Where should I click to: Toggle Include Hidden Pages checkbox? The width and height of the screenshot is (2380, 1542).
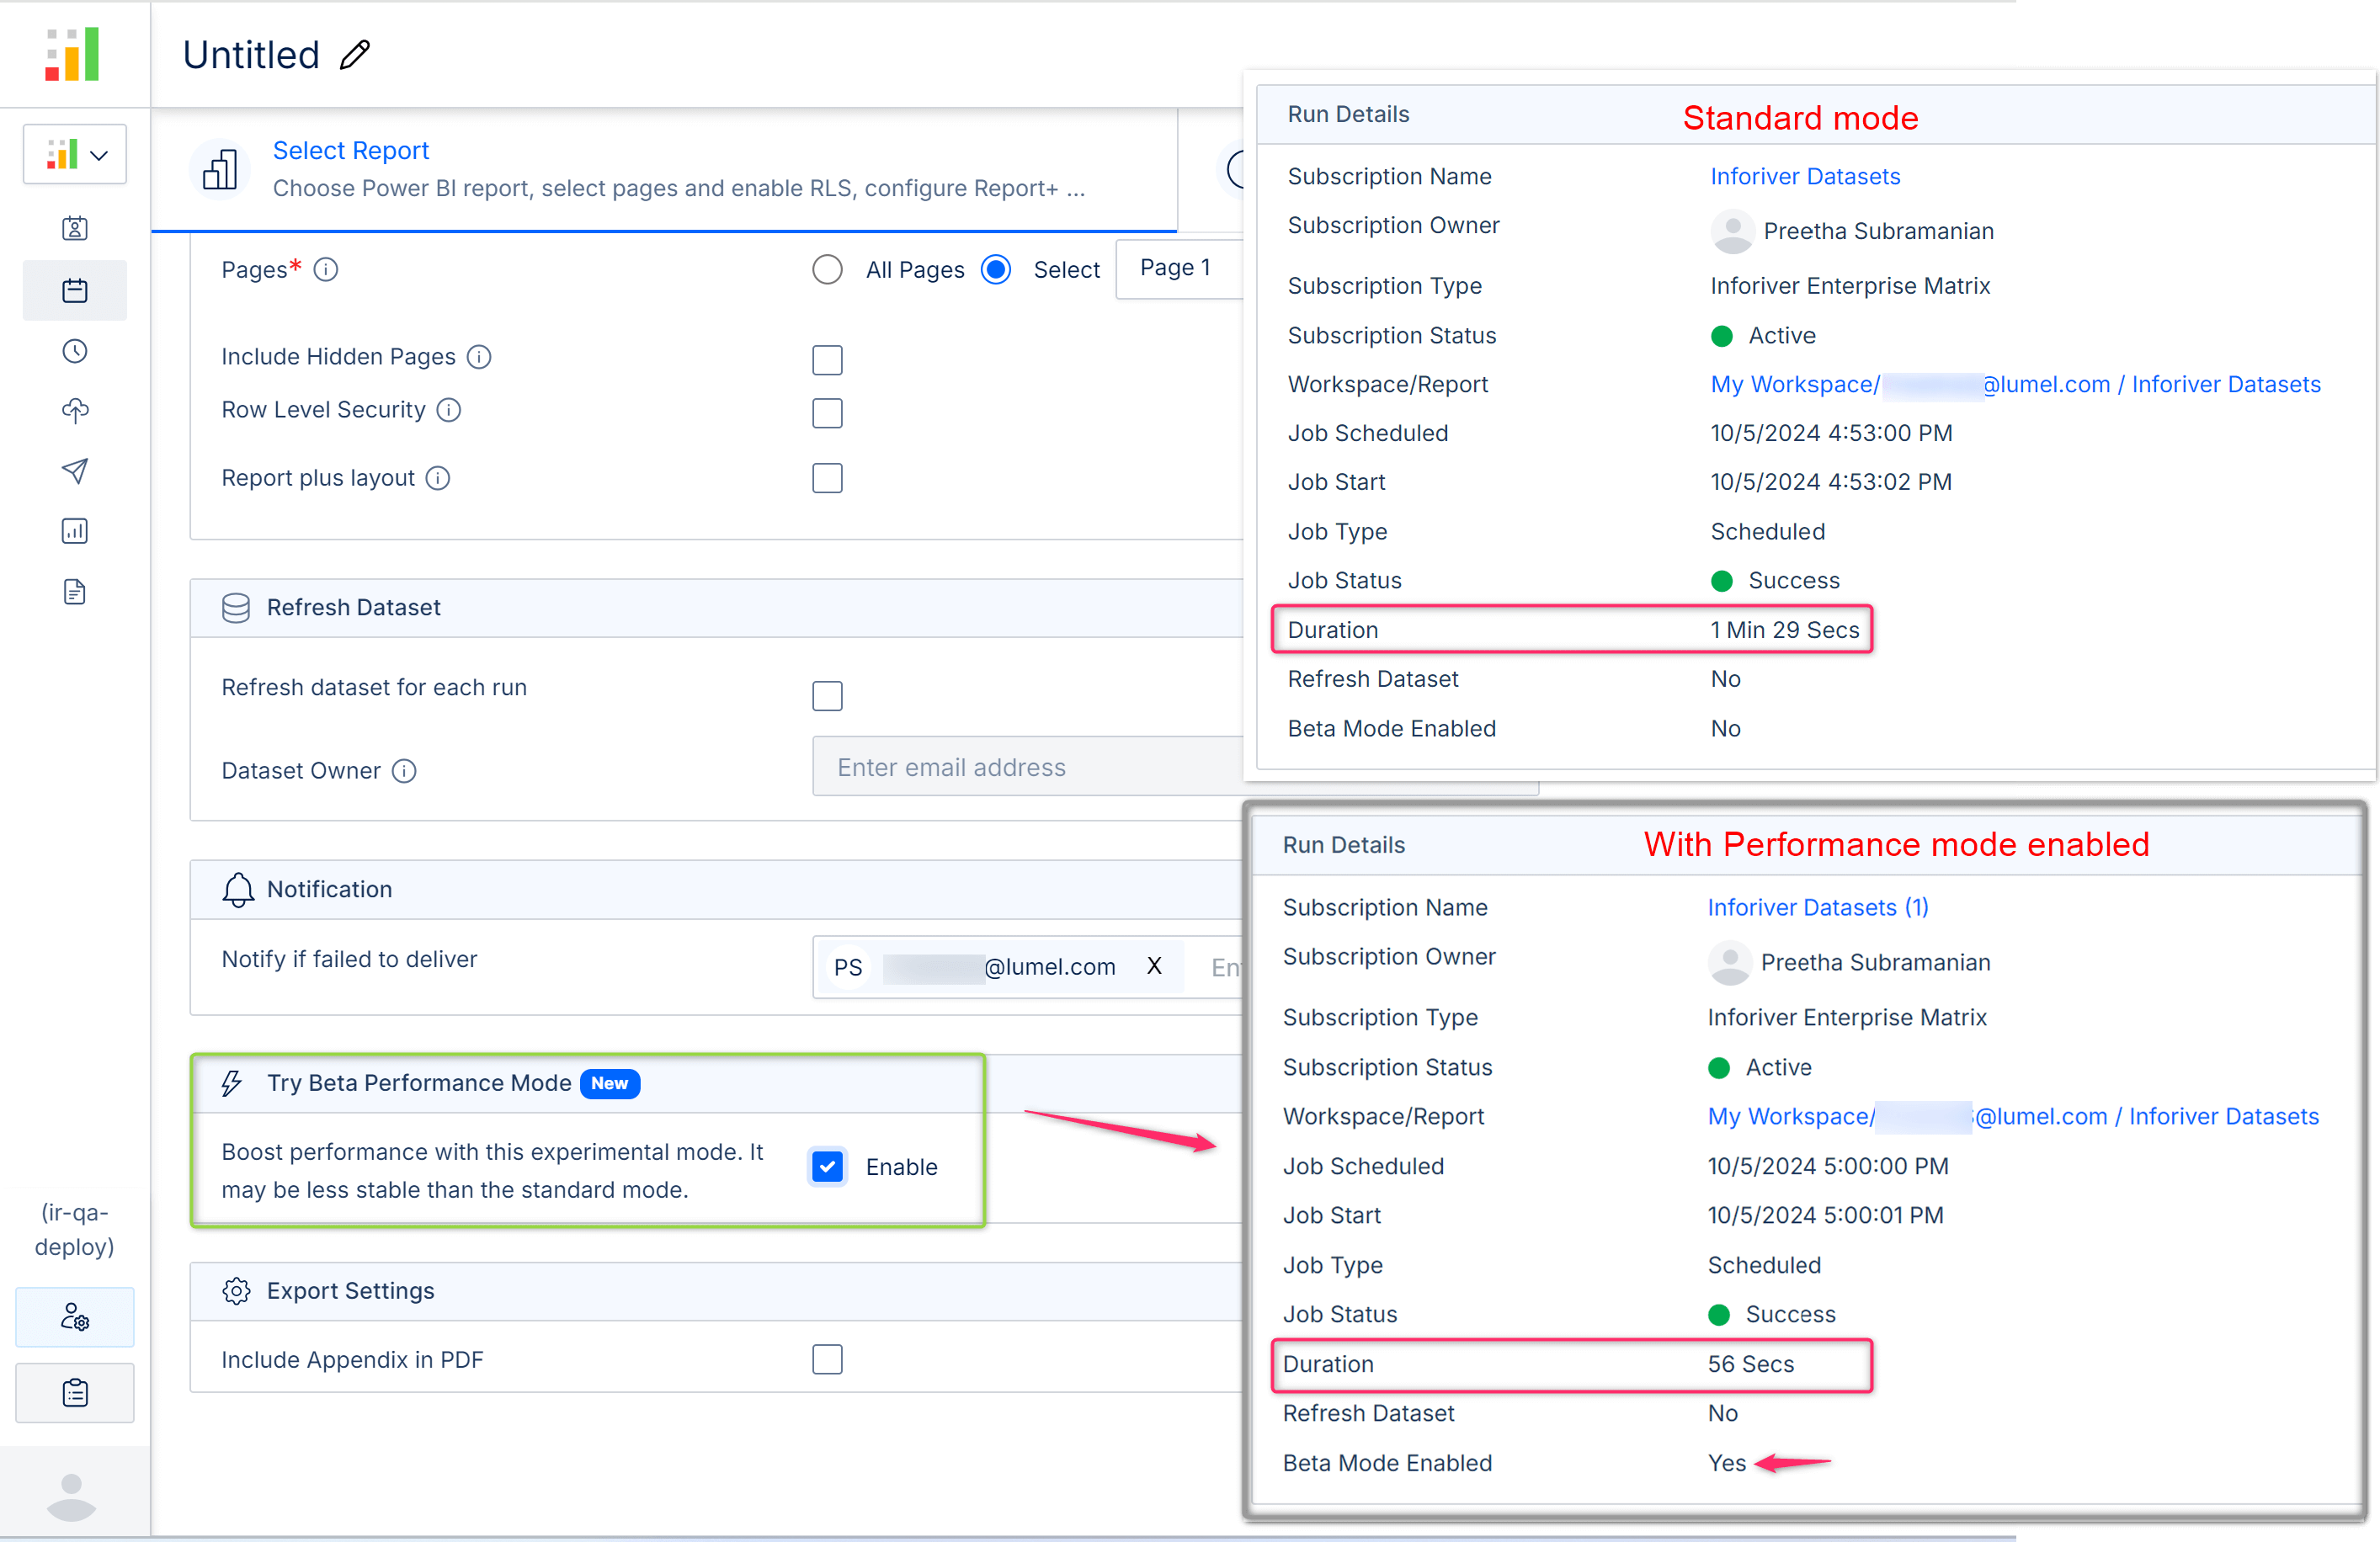pos(829,358)
